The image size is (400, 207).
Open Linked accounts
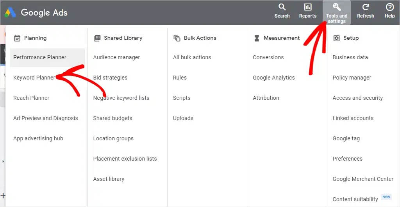tap(353, 118)
